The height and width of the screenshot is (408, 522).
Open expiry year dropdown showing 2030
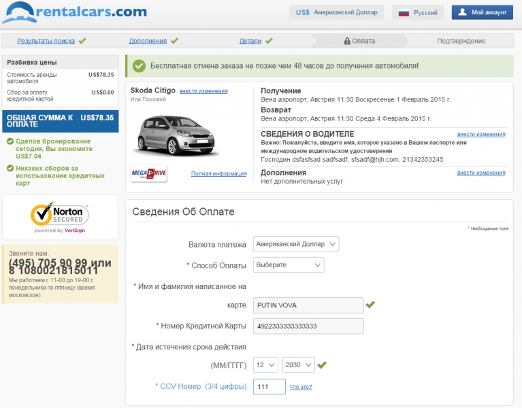click(299, 364)
